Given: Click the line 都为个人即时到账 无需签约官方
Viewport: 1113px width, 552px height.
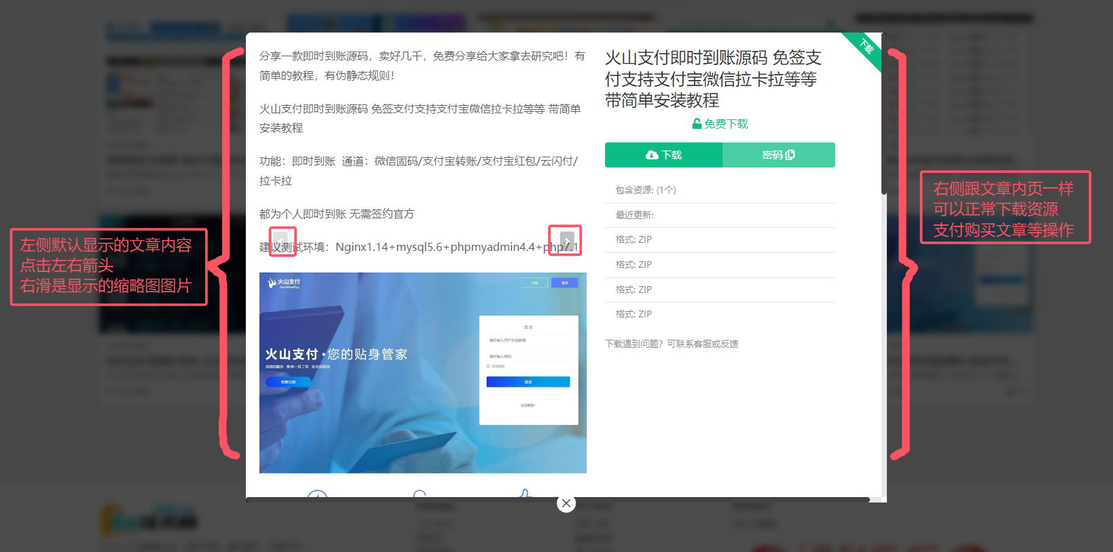Looking at the screenshot, I should tap(337, 214).
